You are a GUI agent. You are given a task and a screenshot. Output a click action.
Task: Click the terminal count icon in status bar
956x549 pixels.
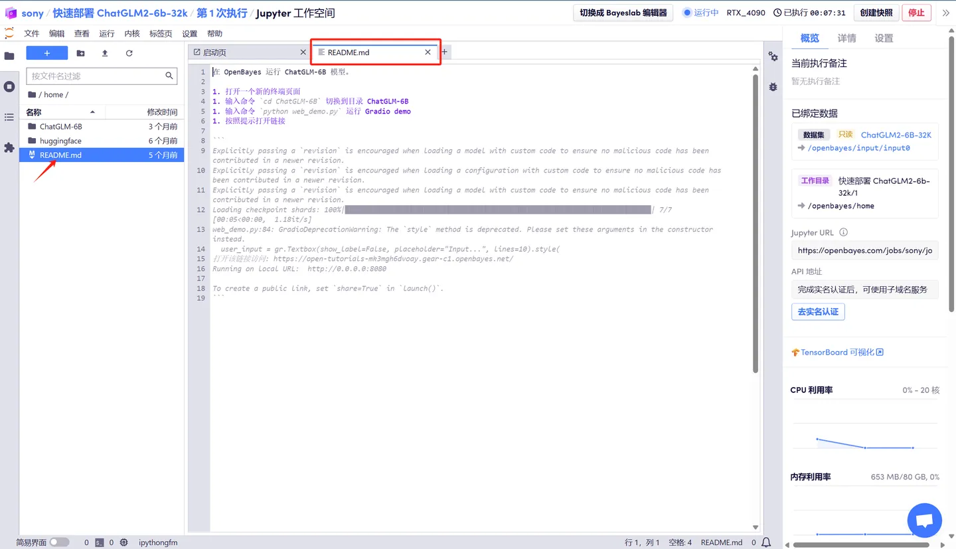point(100,542)
